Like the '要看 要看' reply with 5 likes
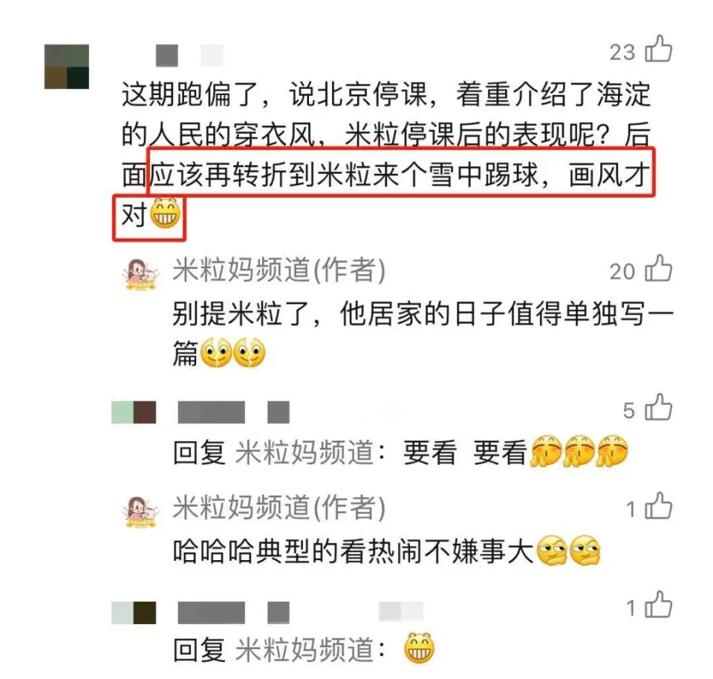The height and width of the screenshot is (679, 713). [659, 407]
